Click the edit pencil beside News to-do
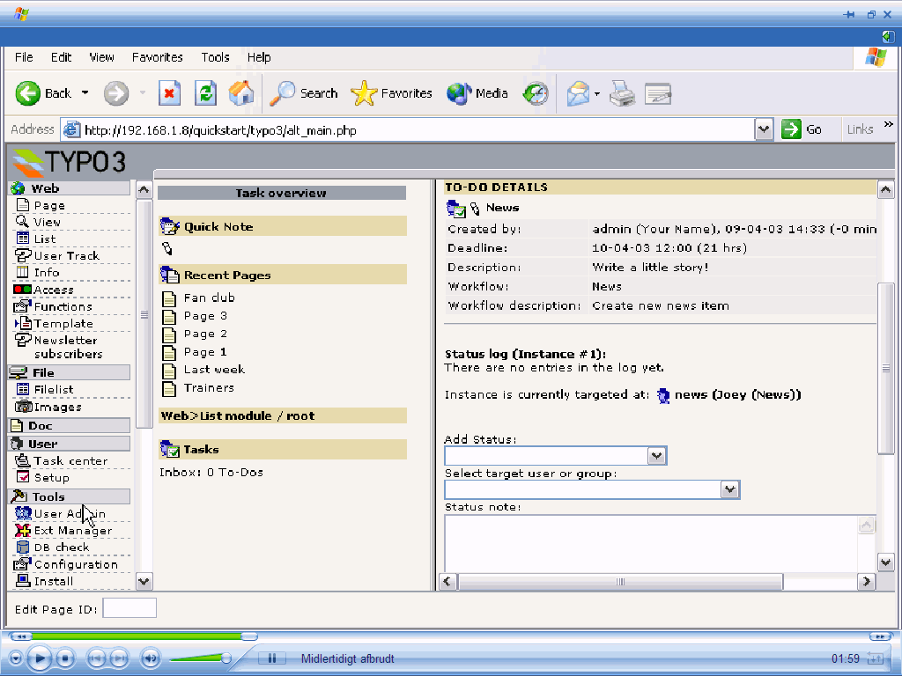The image size is (902, 676). [475, 208]
